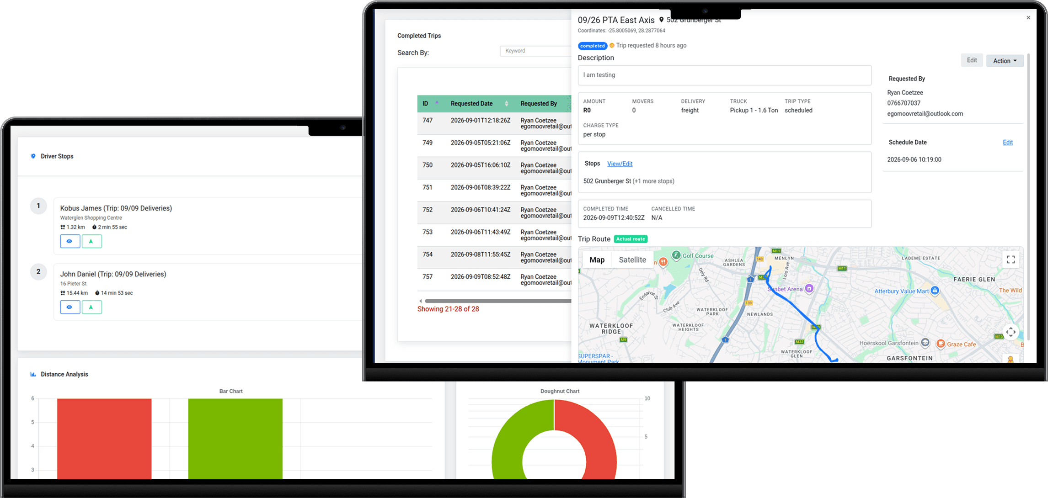Click the Hoërskool Garsfontein map marker
This screenshot has height=498, width=1048.
925,342
